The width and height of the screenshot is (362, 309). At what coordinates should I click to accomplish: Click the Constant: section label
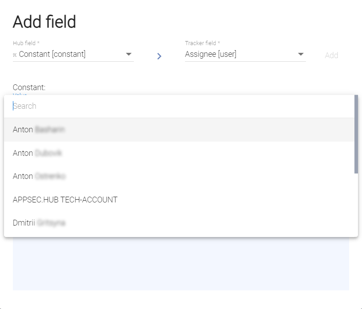click(x=29, y=87)
